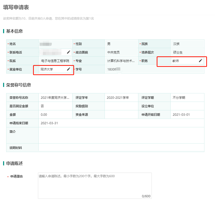
Task: Click the 同济大学 text in 就业单位 field
Action: pyautogui.click(x=47, y=69)
